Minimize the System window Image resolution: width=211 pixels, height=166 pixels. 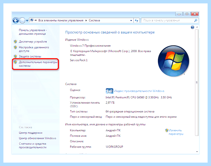pos(179,14)
